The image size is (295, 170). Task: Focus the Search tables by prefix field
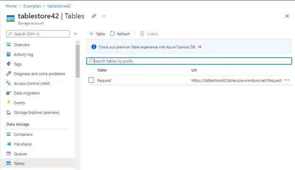pos(189,61)
